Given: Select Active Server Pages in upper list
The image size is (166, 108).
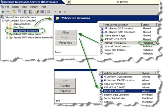Looking at the screenshot, I should [x=115, y=36].
